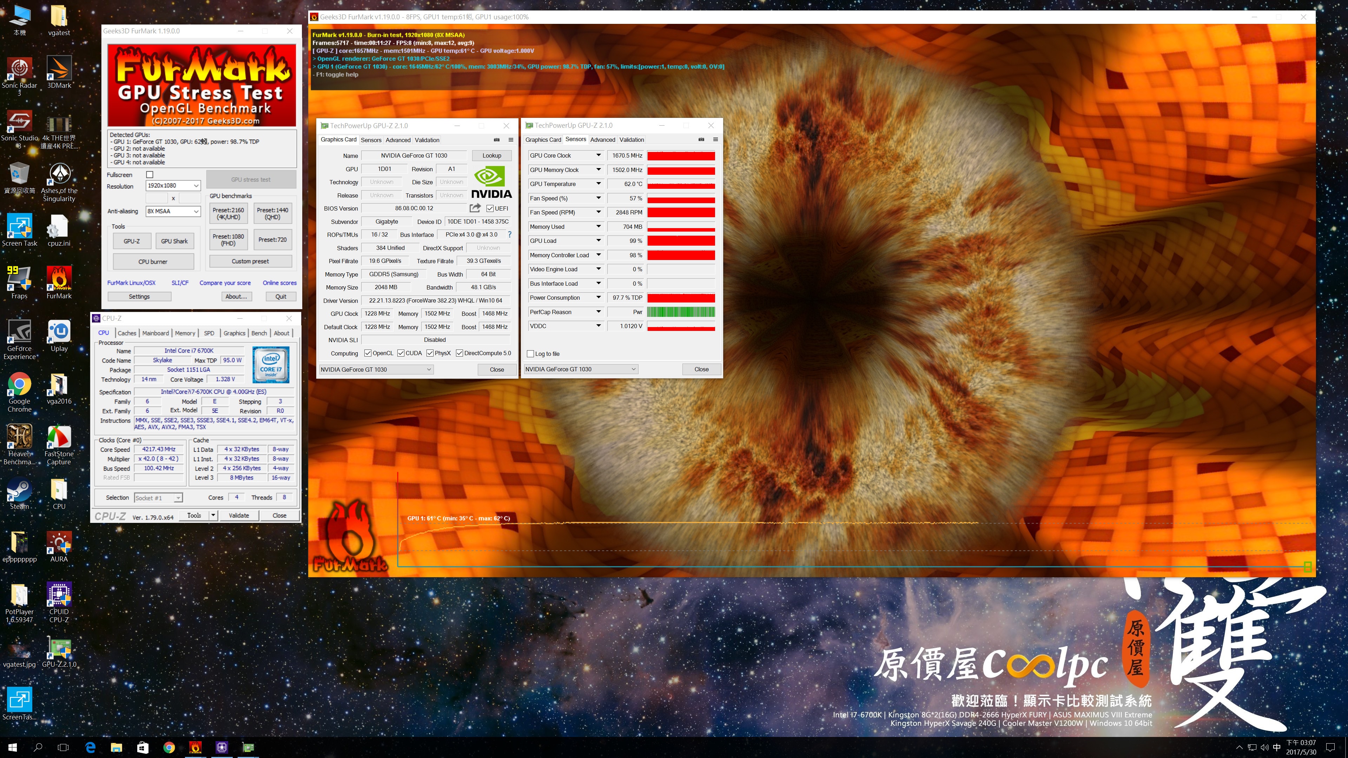Open the Heaven Benchmark desktop icon
The image size is (1348, 758).
pyautogui.click(x=19, y=445)
